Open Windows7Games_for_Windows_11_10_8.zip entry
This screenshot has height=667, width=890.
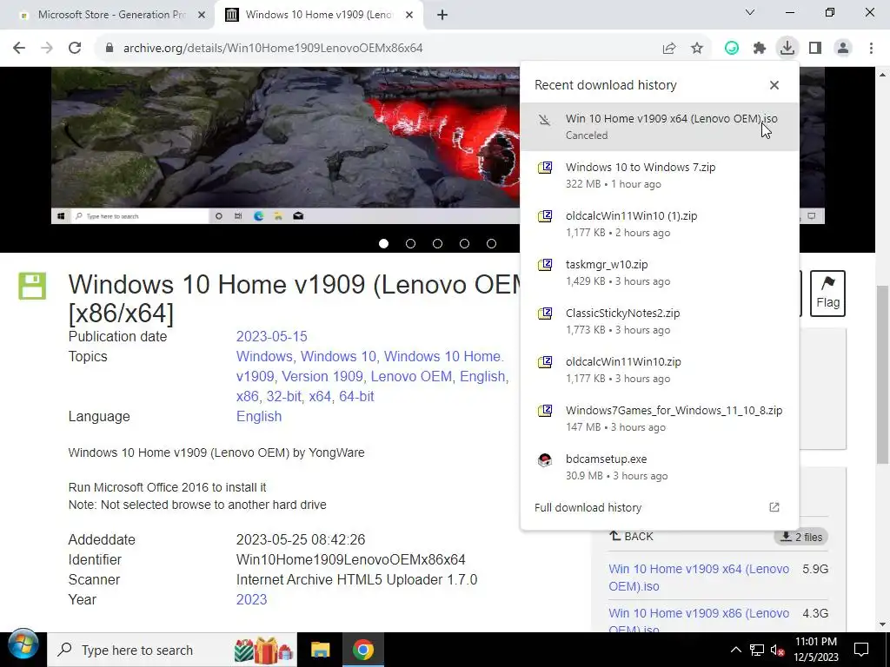point(660,419)
